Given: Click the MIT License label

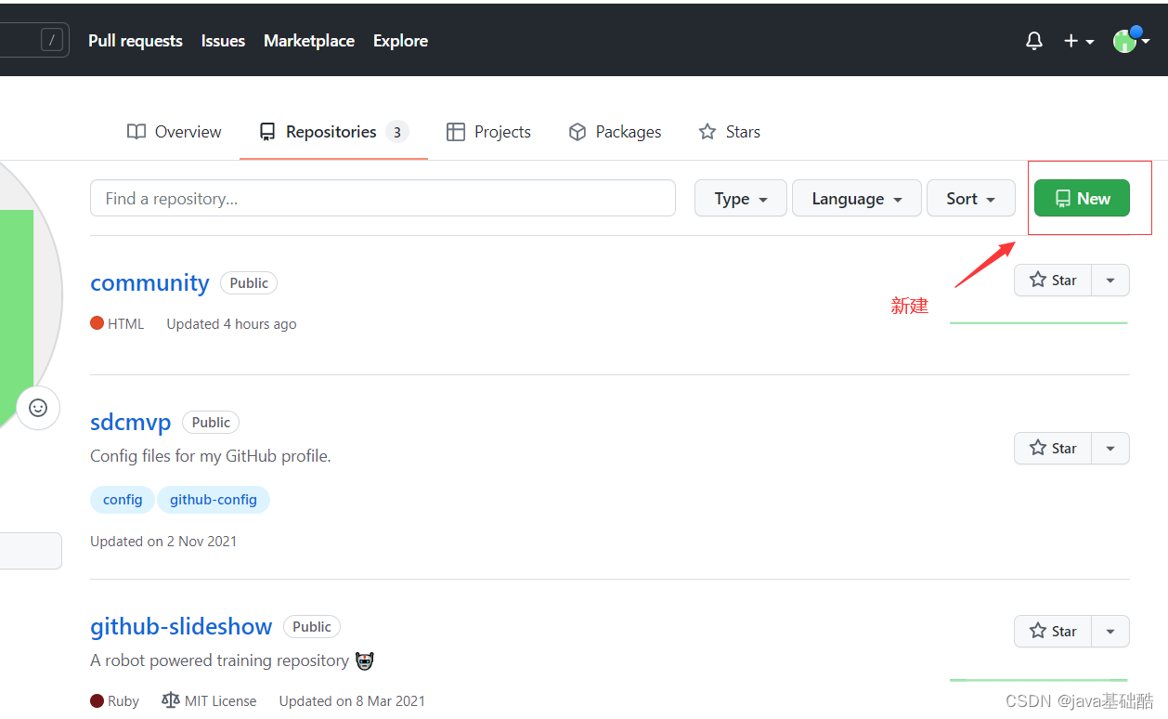Looking at the screenshot, I should (x=209, y=701).
